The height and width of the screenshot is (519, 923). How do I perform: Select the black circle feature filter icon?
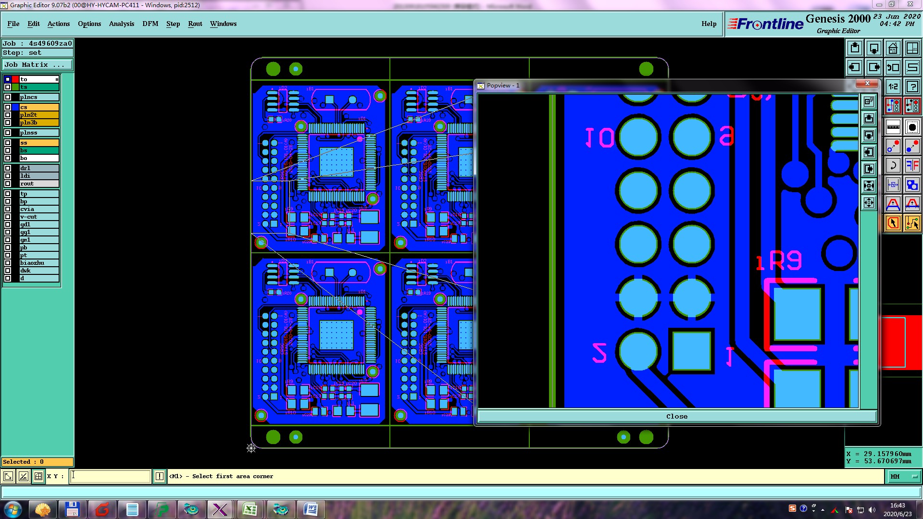(912, 127)
